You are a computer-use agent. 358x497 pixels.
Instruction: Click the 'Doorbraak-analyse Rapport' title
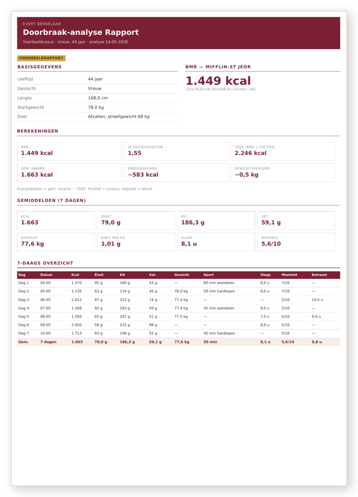81,33
